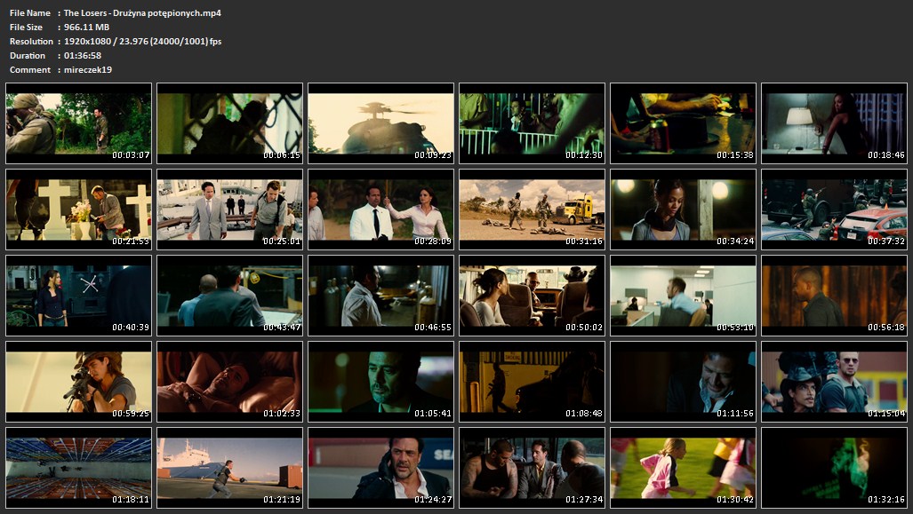Screen dimensions: 913x514
Task: Select the yellow truck thumbnail at 00:31:16
Action: pos(532,210)
